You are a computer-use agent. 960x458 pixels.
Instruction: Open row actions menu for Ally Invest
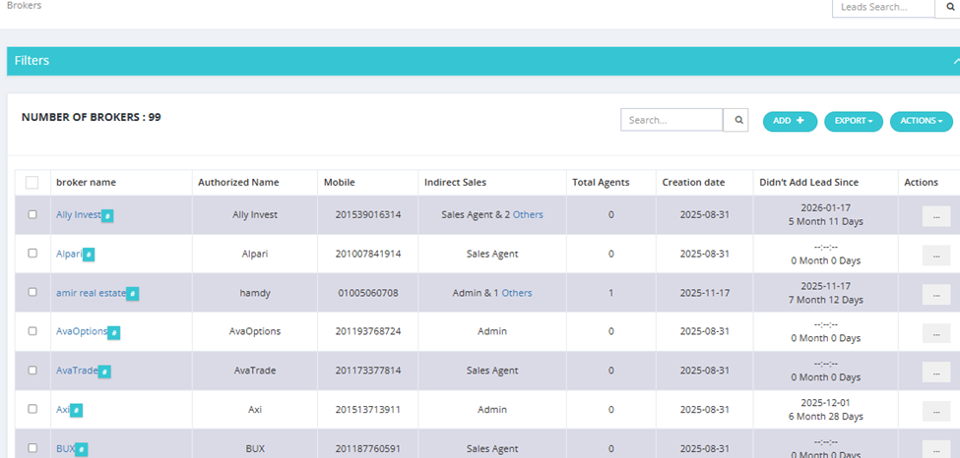click(x=936, y=216)
